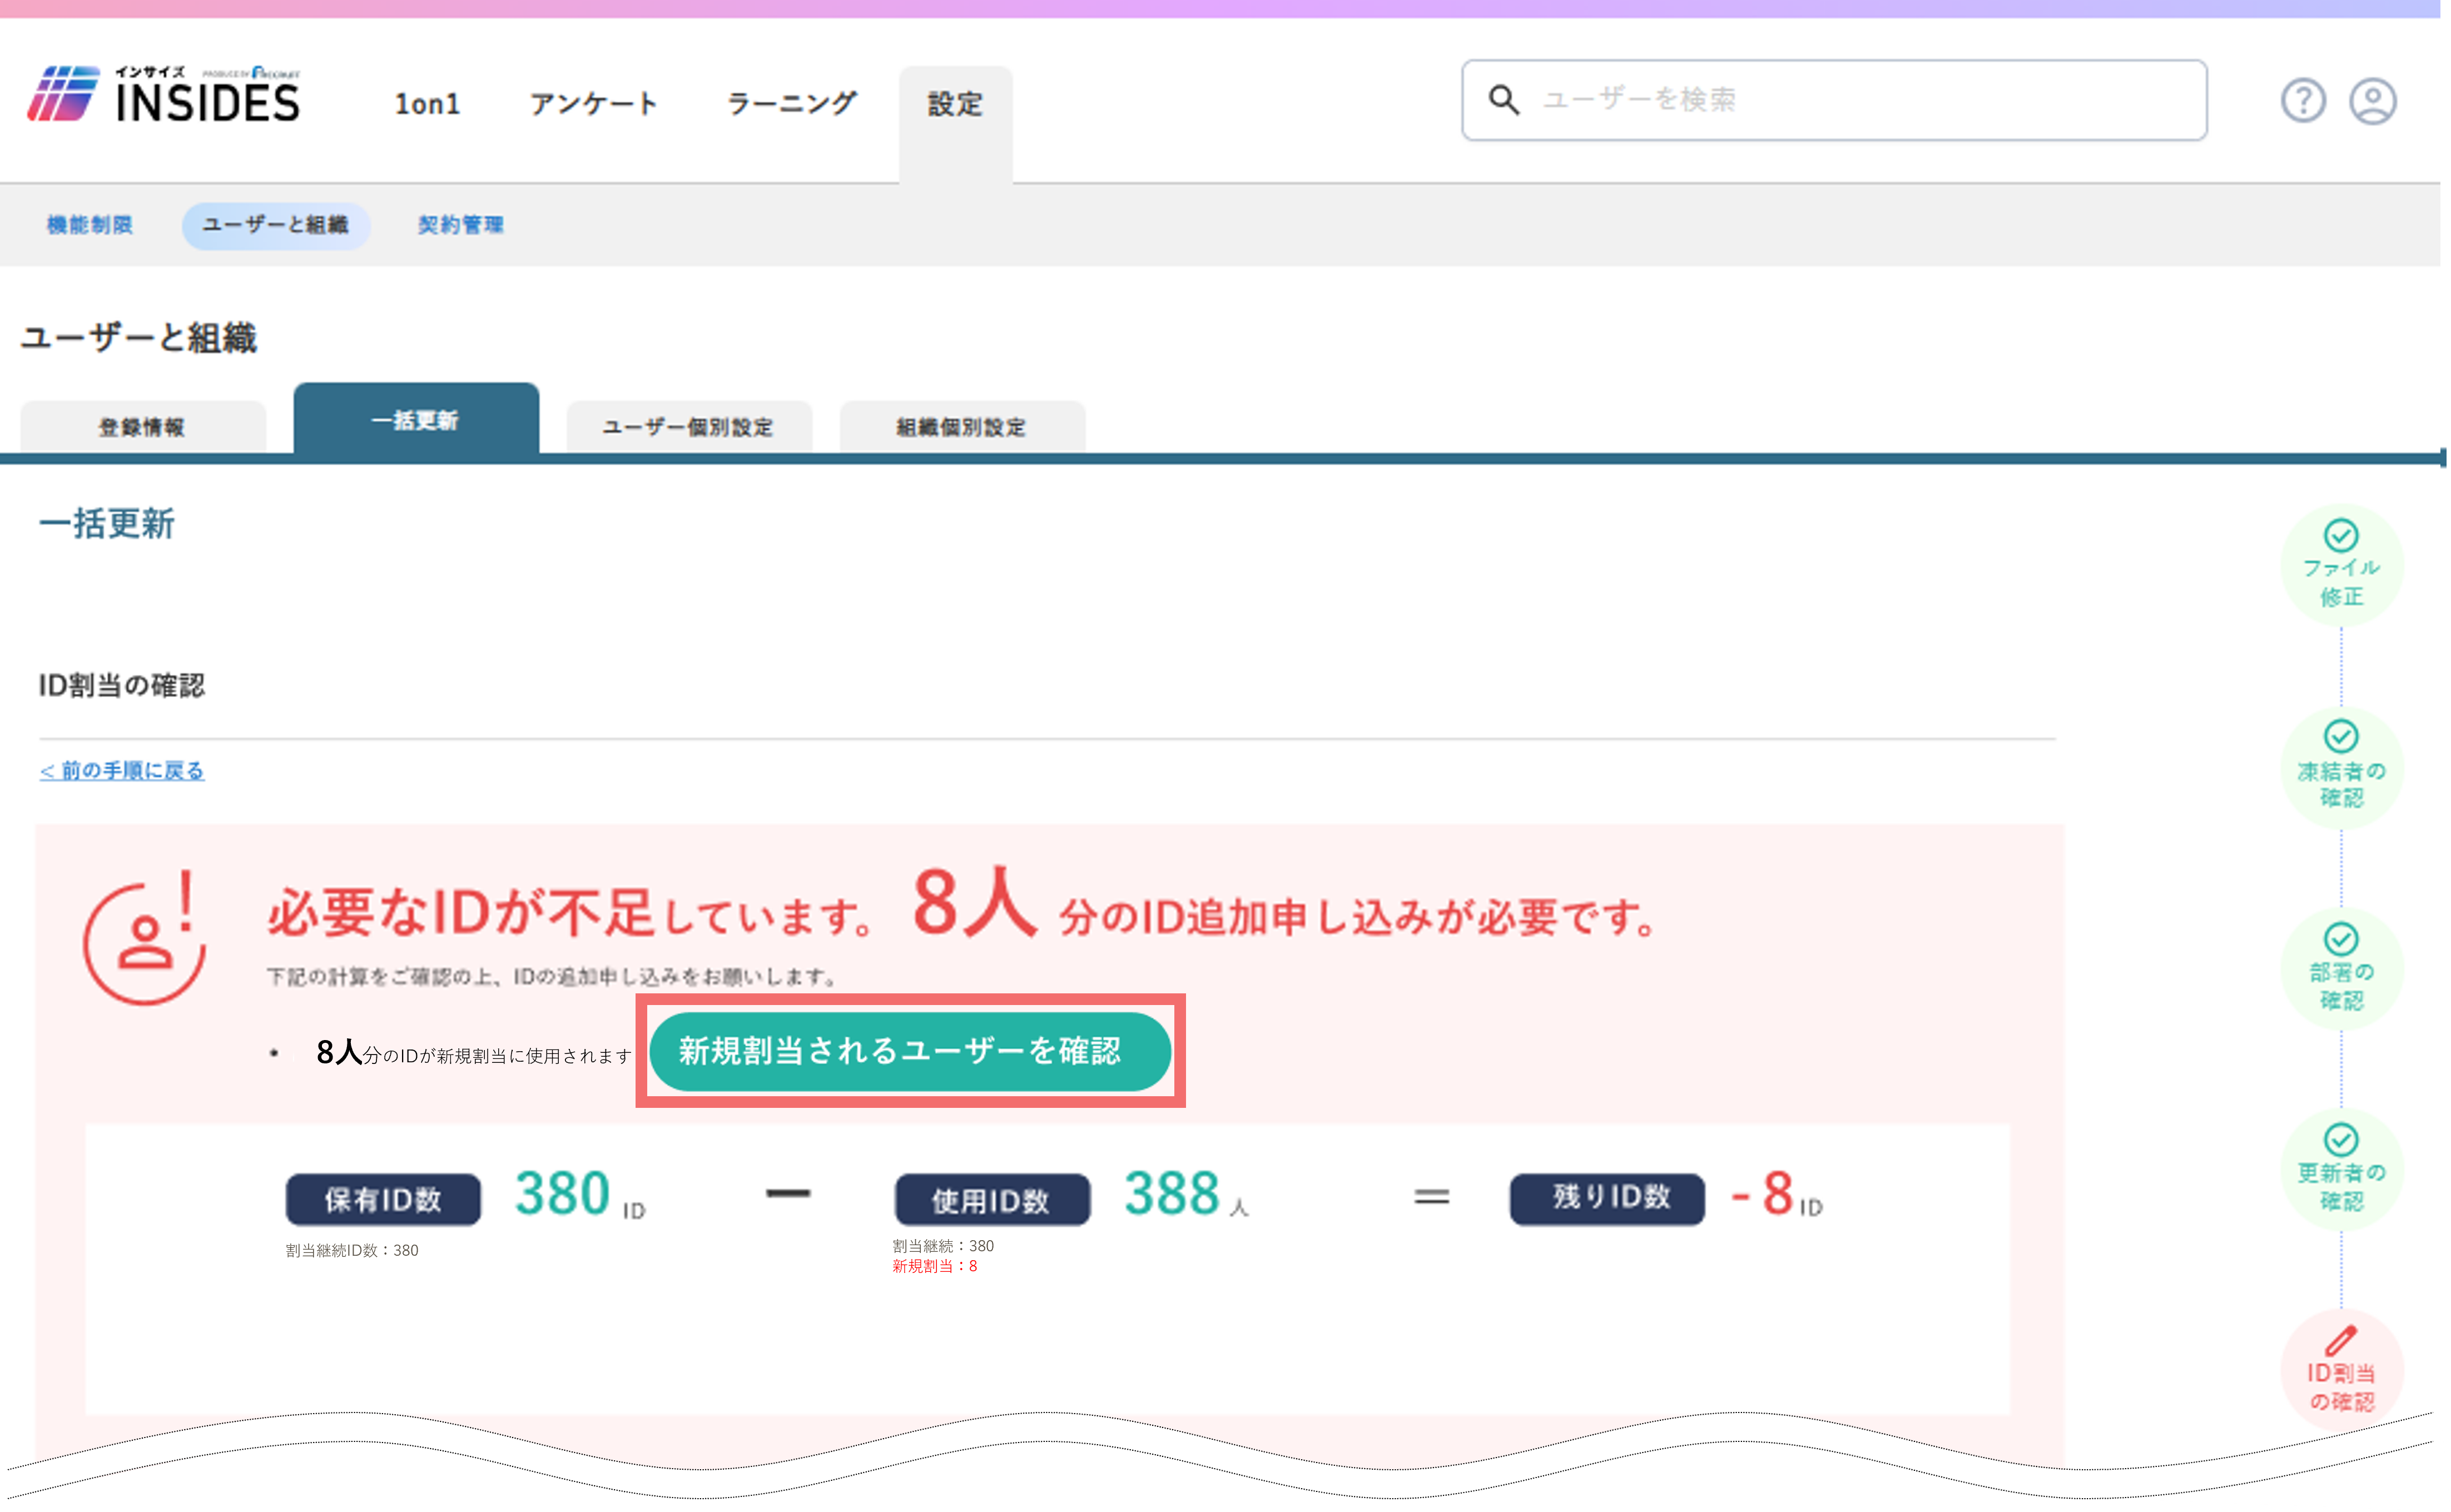Open the 1on1 menu

pyautogui.click(x=427, y=104)
